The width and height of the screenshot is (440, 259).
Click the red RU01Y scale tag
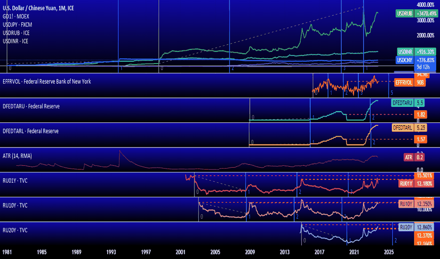coord(406,184)
